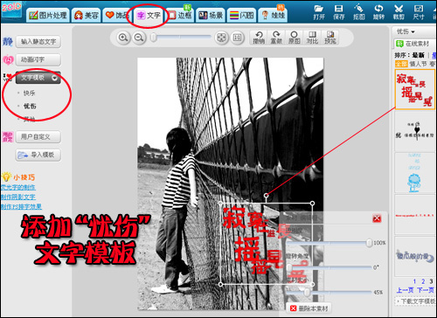Select the 情人节 filter tag

tap(418, 64)
